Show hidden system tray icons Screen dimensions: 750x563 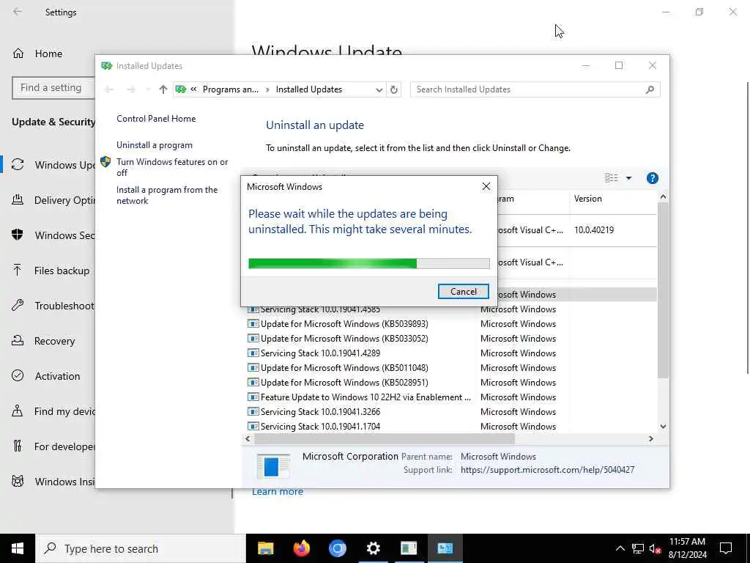click(x=620, y=548)
